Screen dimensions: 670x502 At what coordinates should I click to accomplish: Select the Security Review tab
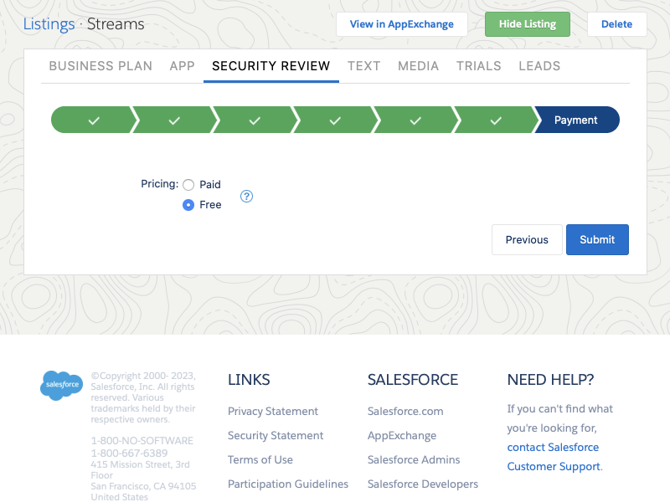[271, 66]
